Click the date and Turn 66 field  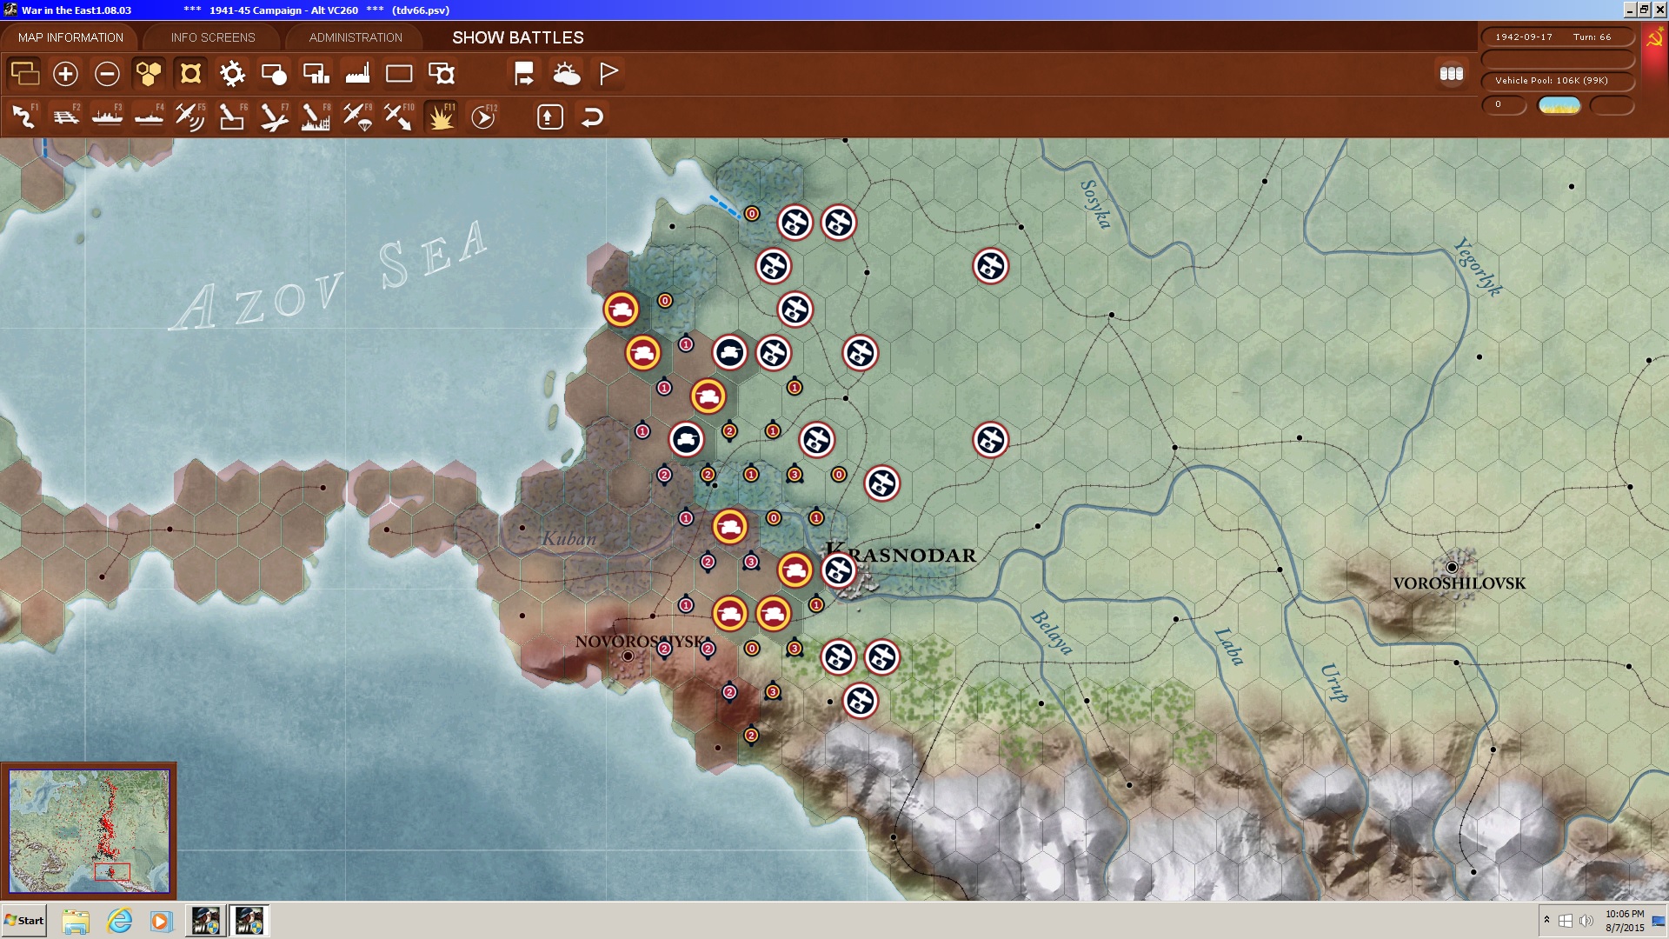[1558, 37]
